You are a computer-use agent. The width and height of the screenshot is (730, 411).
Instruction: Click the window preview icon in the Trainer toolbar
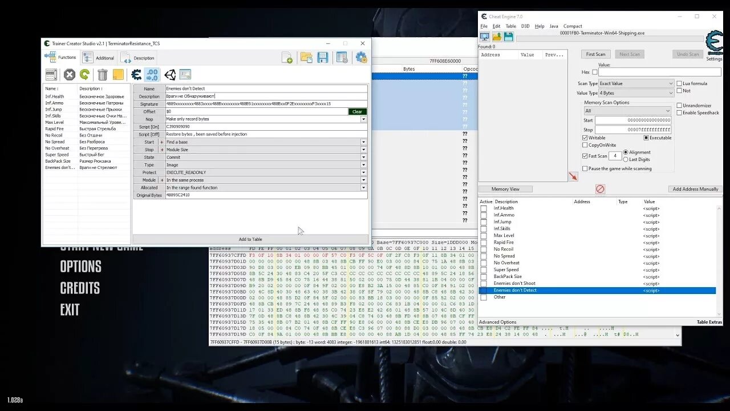coord(185,74)
